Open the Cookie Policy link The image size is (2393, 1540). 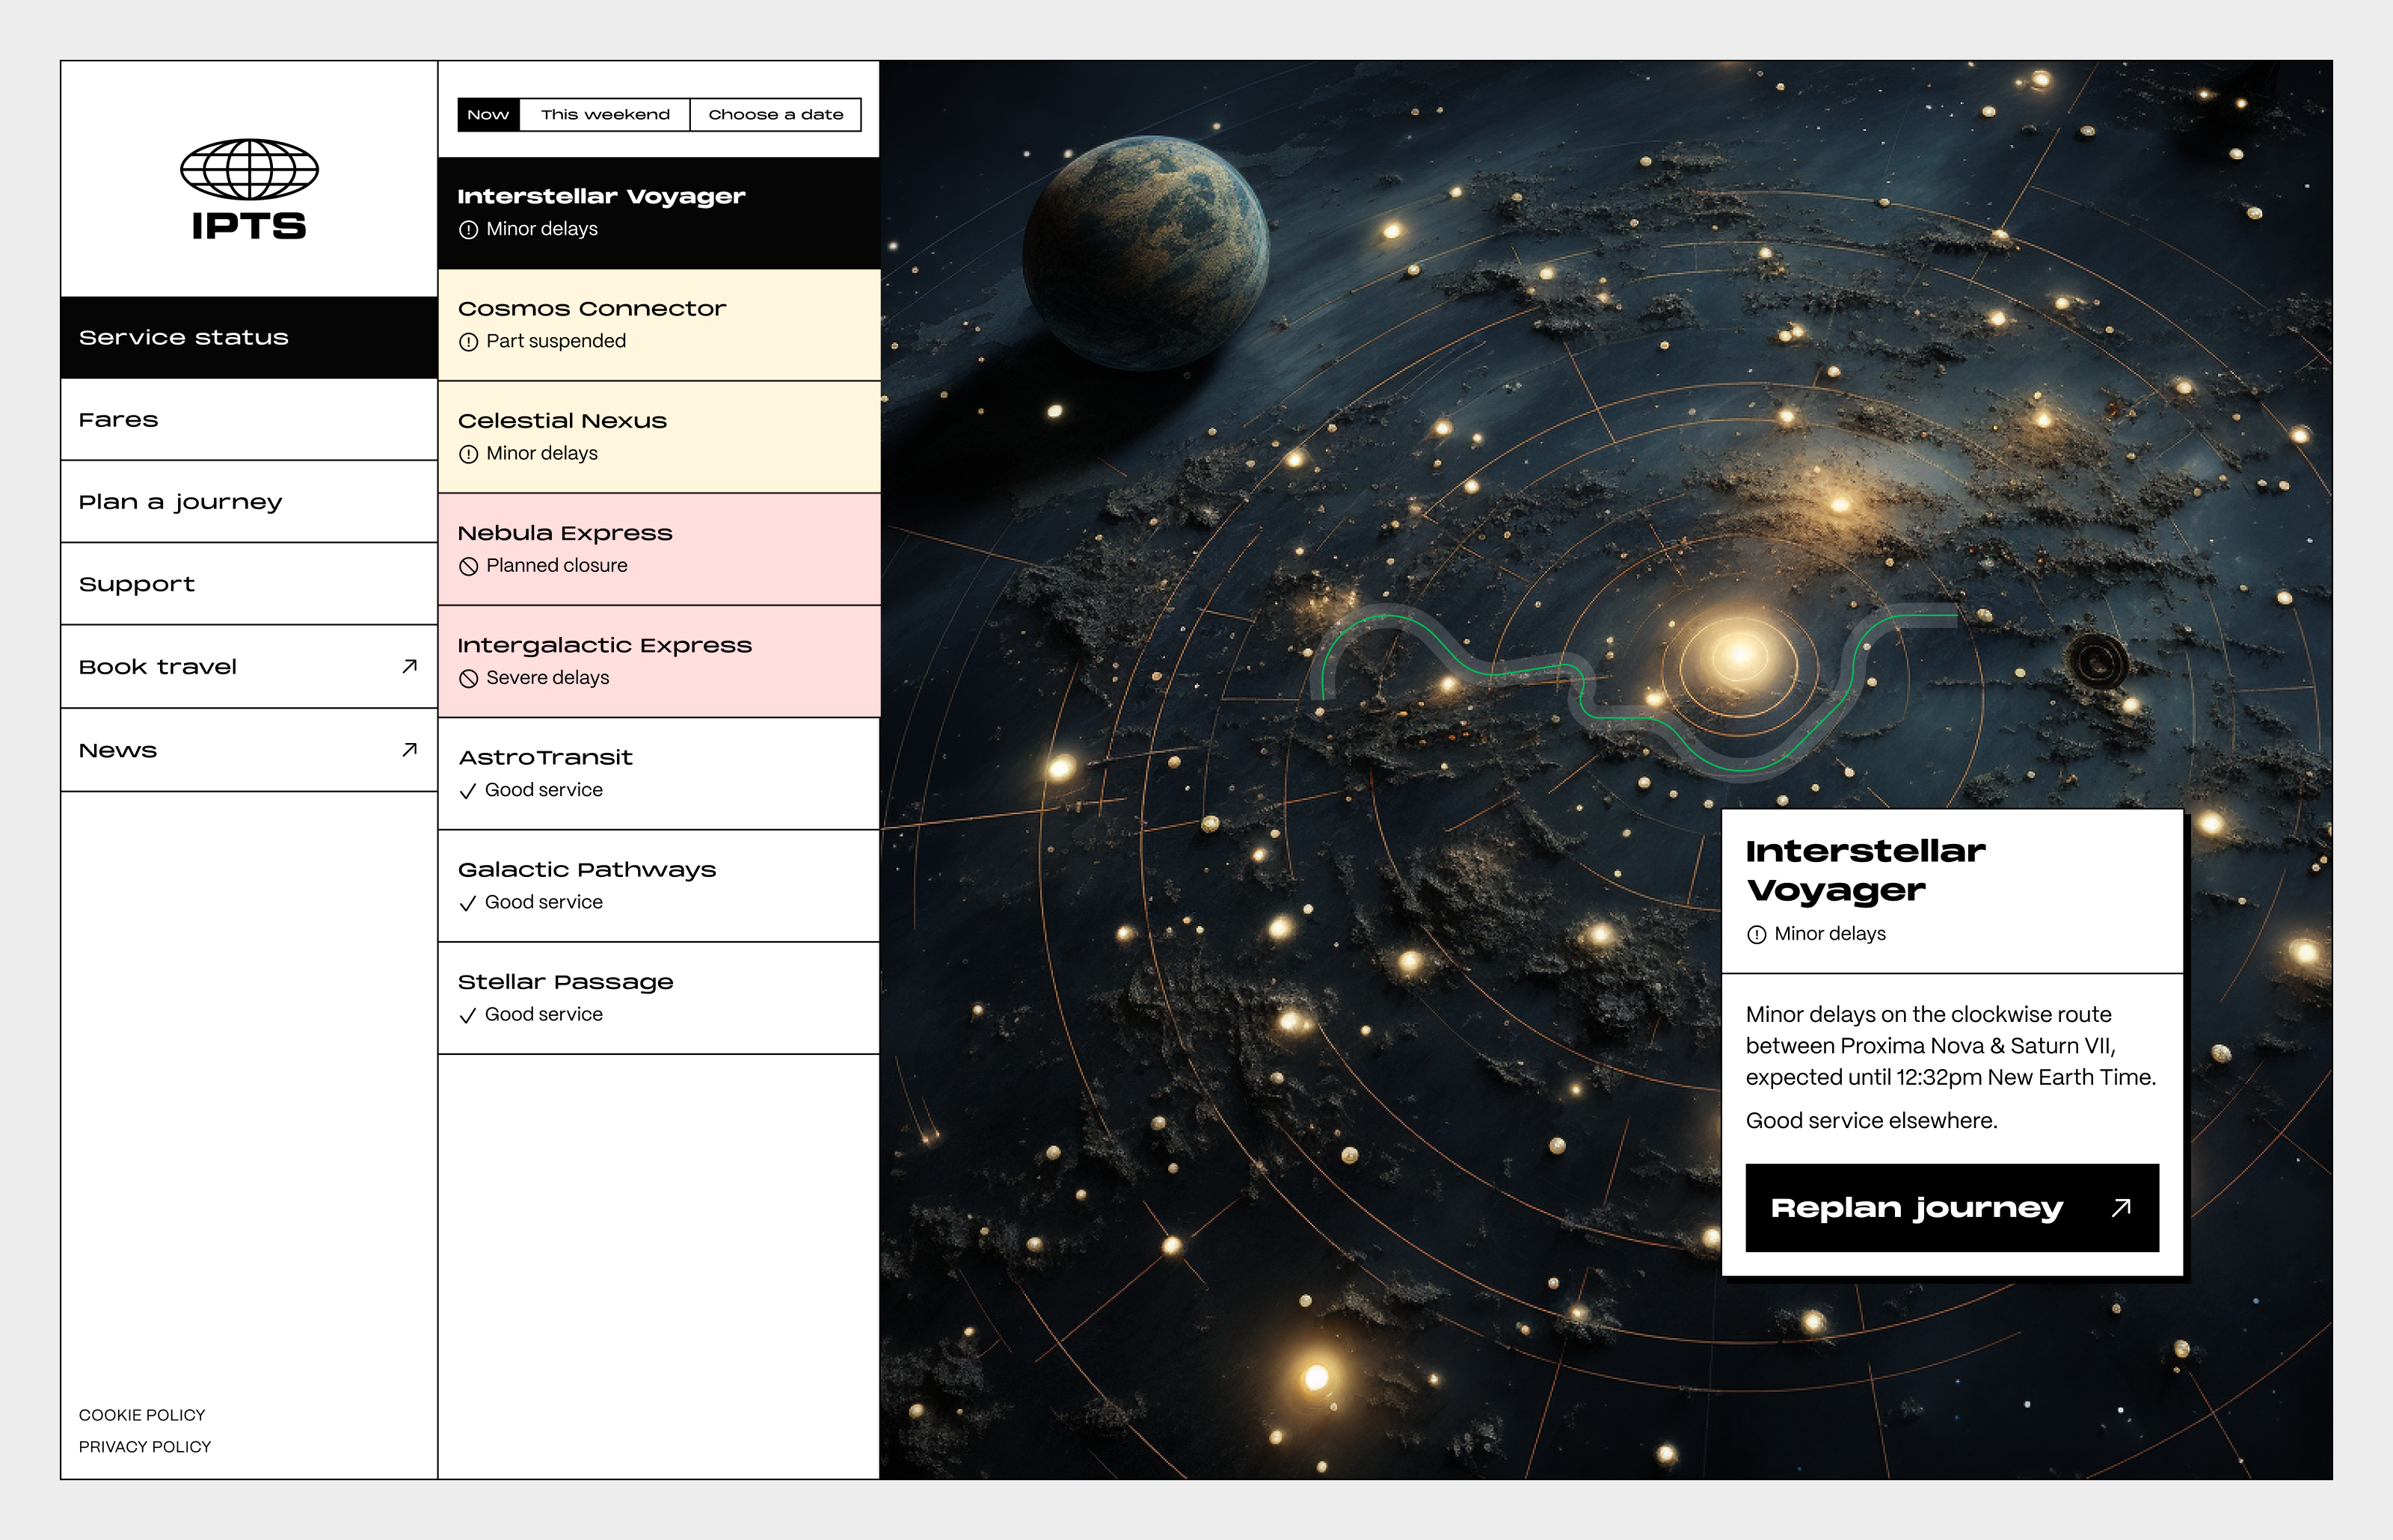(x=142, y=1415)
